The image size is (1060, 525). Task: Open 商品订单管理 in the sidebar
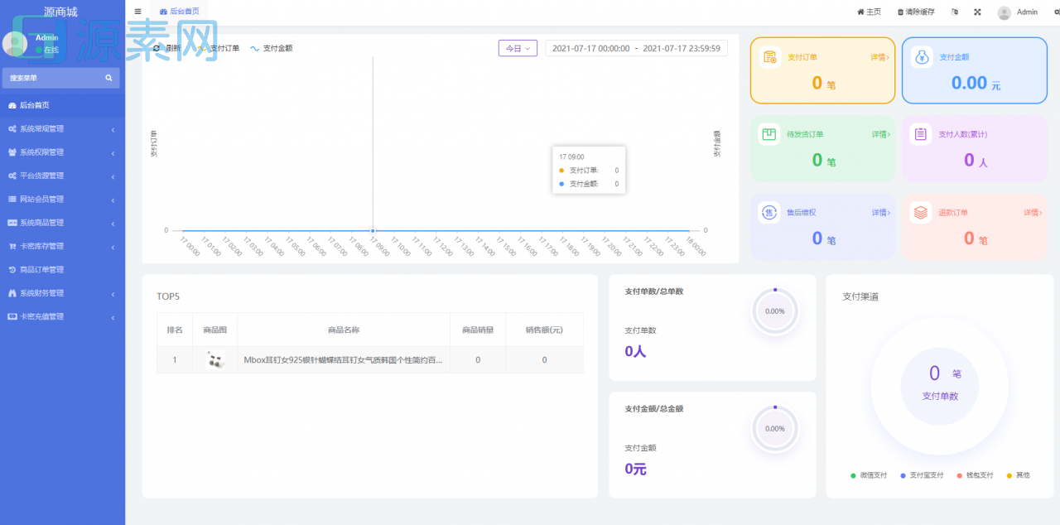click(53, 270)
